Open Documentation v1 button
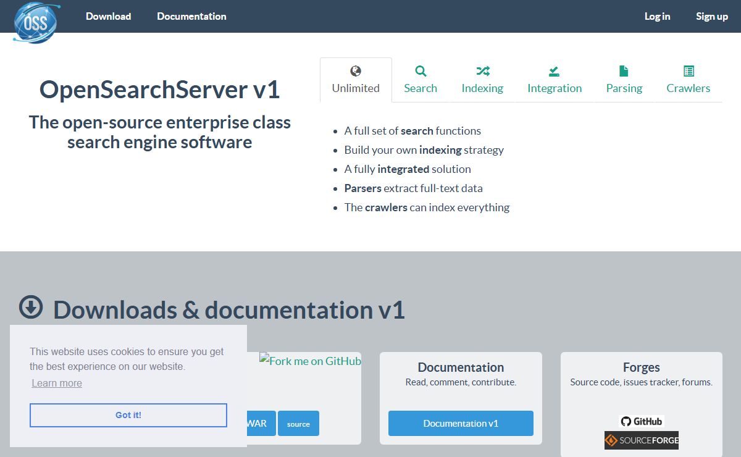This screenshot has width=741, height=457. (x=461, y=424)
